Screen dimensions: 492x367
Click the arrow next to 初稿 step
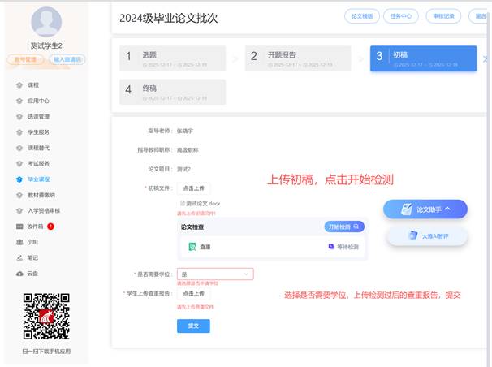pos(485,58)
